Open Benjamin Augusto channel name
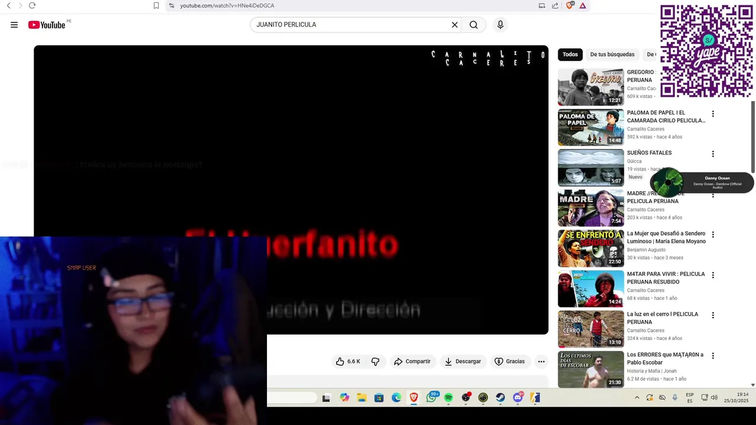This screenshot has width=756, height=425. [x=646, y=250]
